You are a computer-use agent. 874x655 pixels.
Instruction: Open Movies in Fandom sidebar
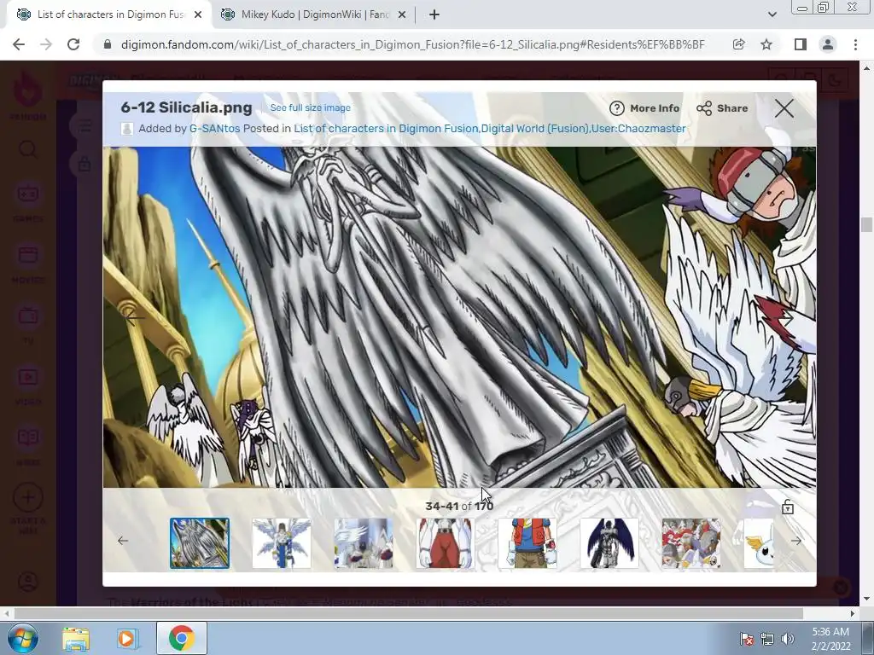pos(28,264)
